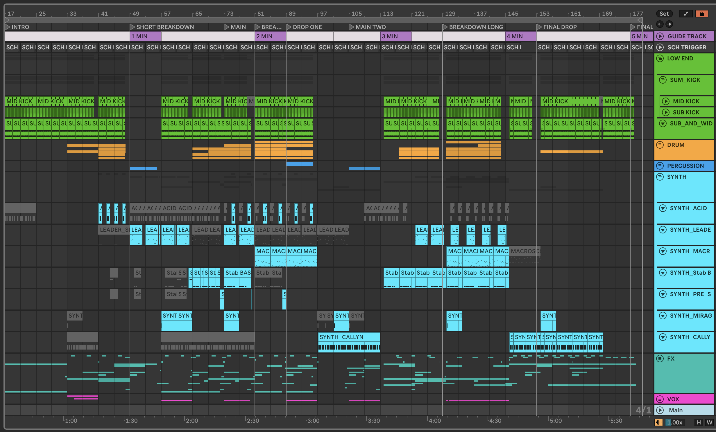Select the FINAL DROP locator
This screenshot has height=432, width=716.
(557, 27)
